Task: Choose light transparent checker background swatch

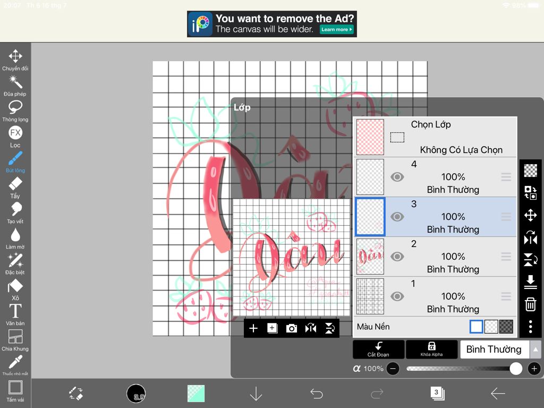Action: click(491, 327)
